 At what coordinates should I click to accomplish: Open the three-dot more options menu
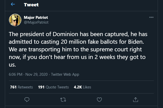coord(151,17)
